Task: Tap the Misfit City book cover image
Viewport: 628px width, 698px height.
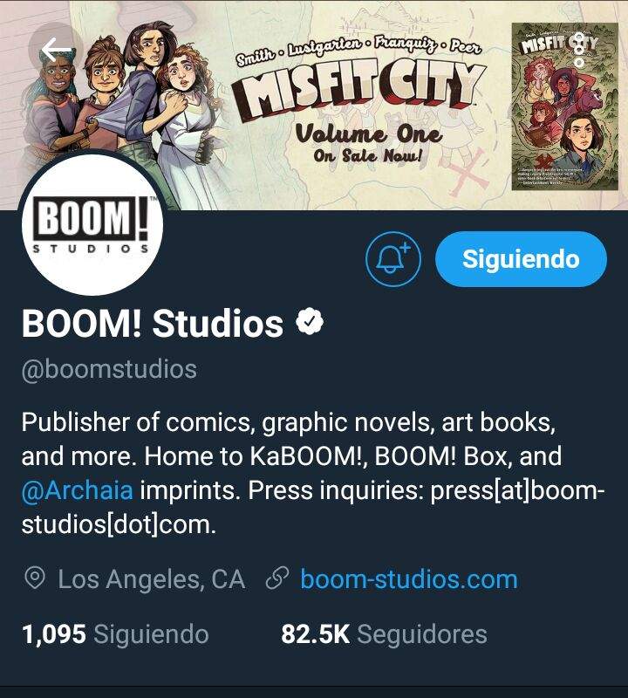Action: pos(565,106)
